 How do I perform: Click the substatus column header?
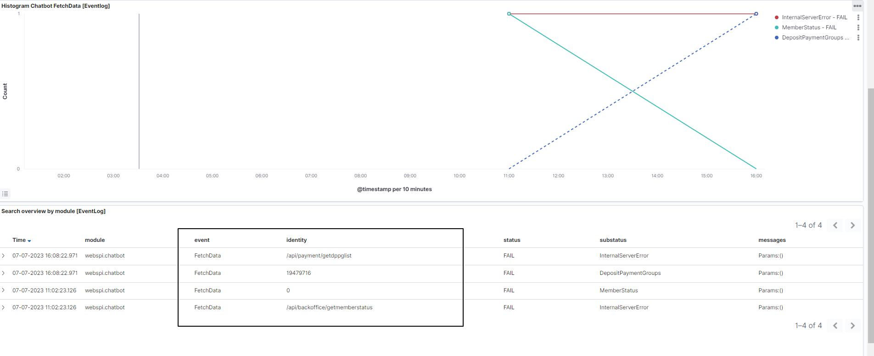(613, 240)
